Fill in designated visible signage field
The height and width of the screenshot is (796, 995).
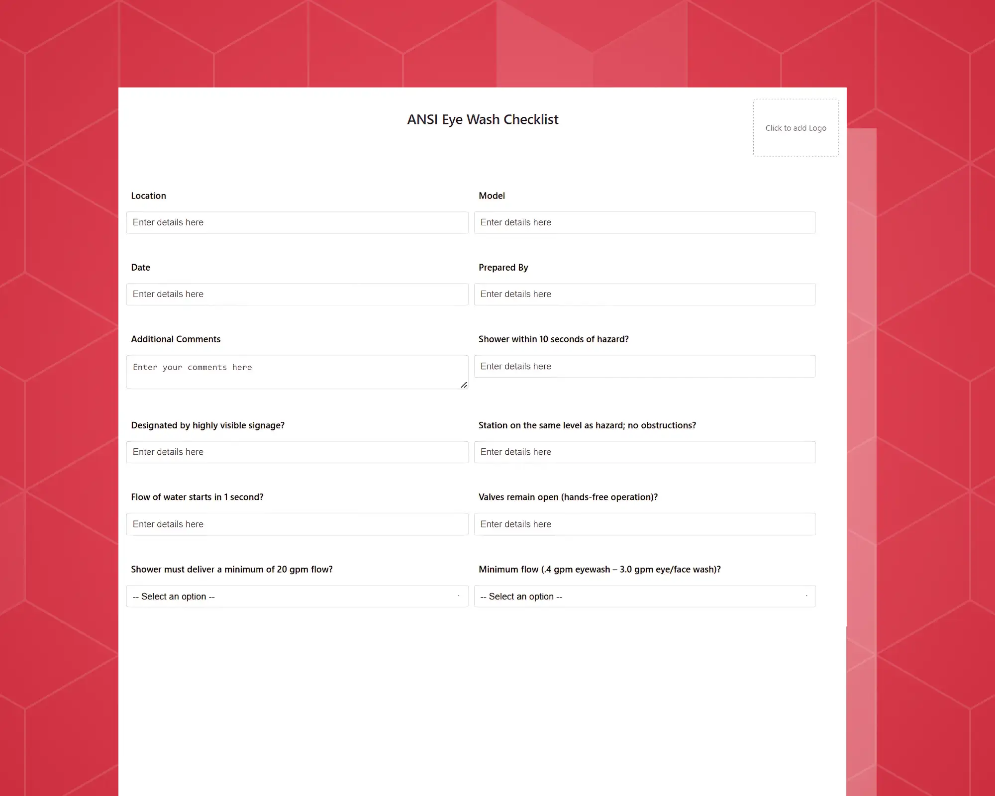[298, 452]
